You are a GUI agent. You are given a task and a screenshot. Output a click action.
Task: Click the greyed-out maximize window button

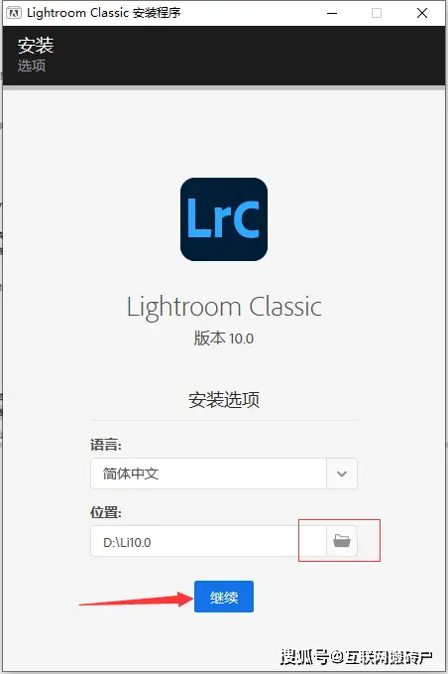click(377, 13)
